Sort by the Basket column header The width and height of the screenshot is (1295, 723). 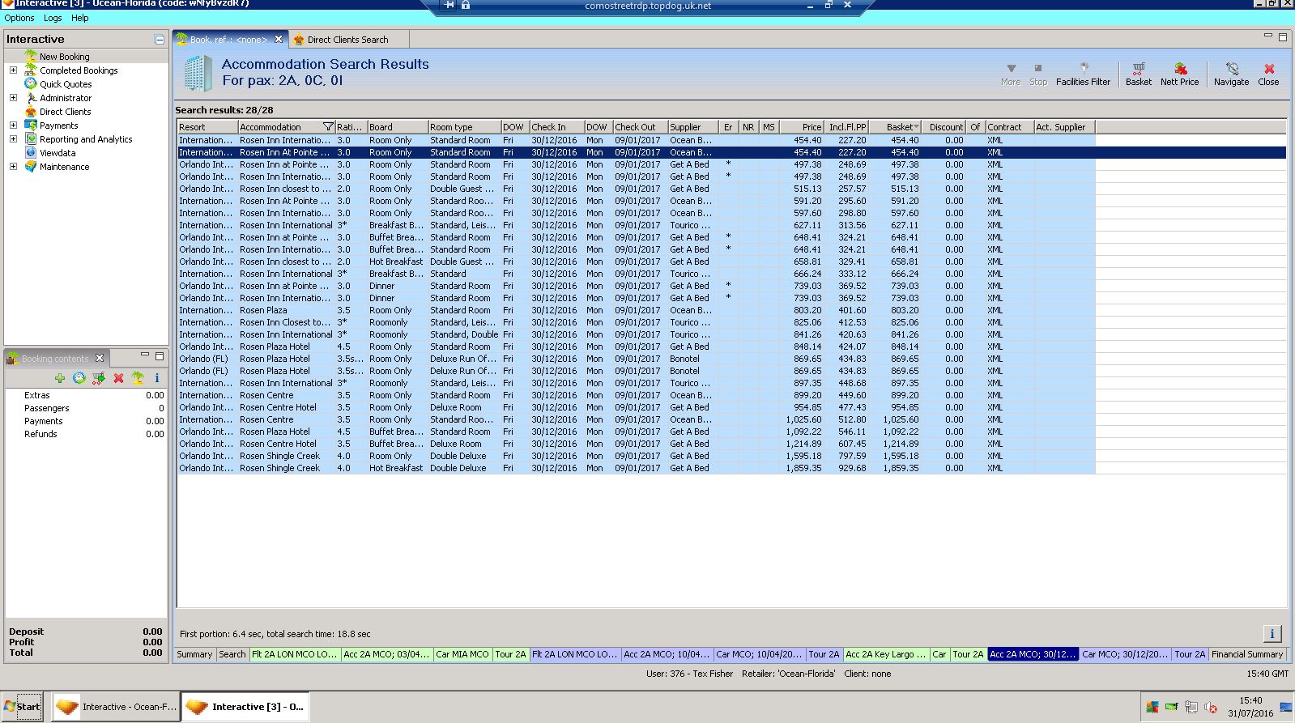click(897, 127)
